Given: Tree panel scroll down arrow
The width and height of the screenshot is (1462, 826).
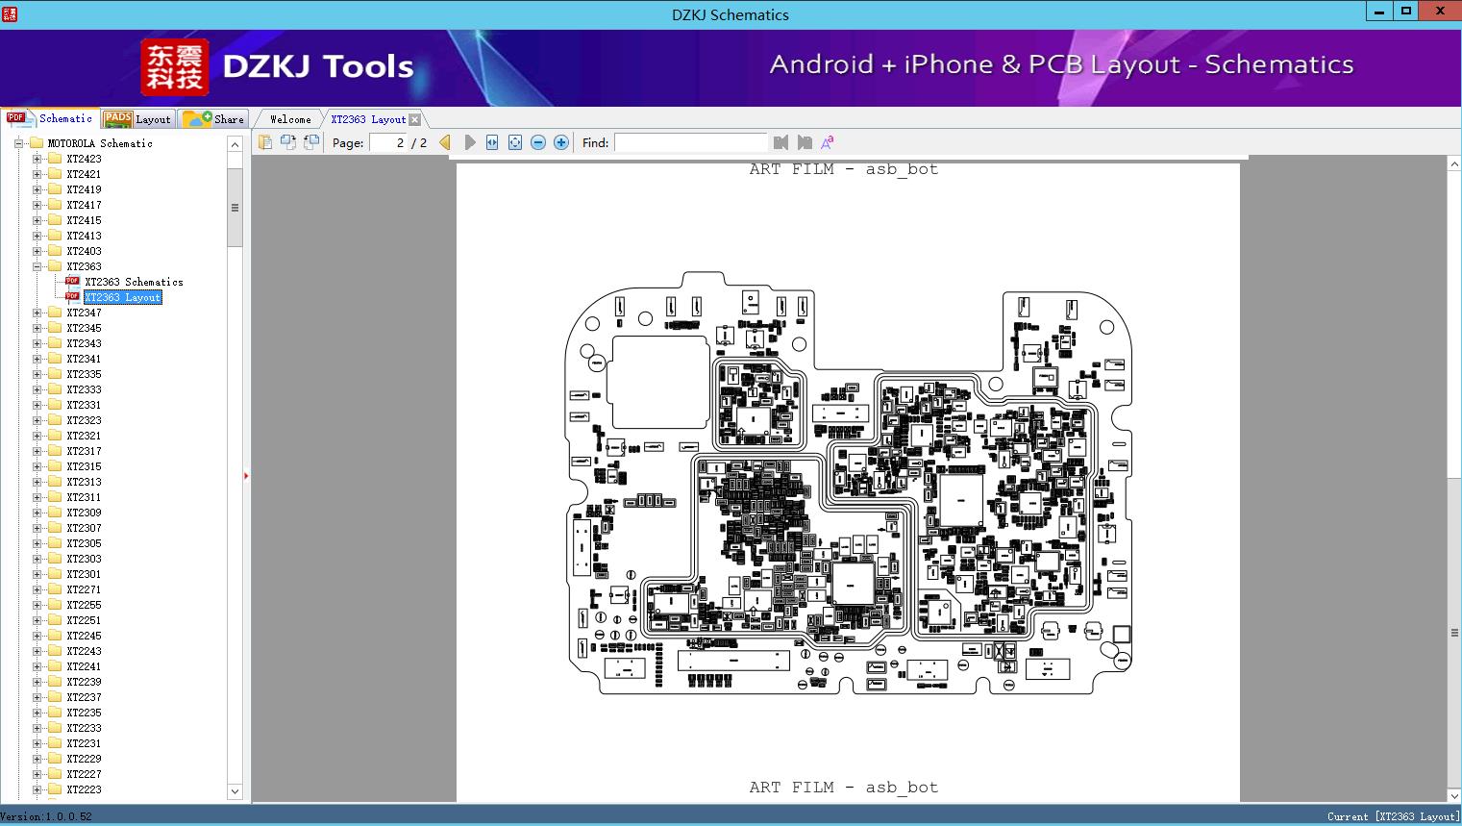Looking at the screenshot, I should point(235,791).
